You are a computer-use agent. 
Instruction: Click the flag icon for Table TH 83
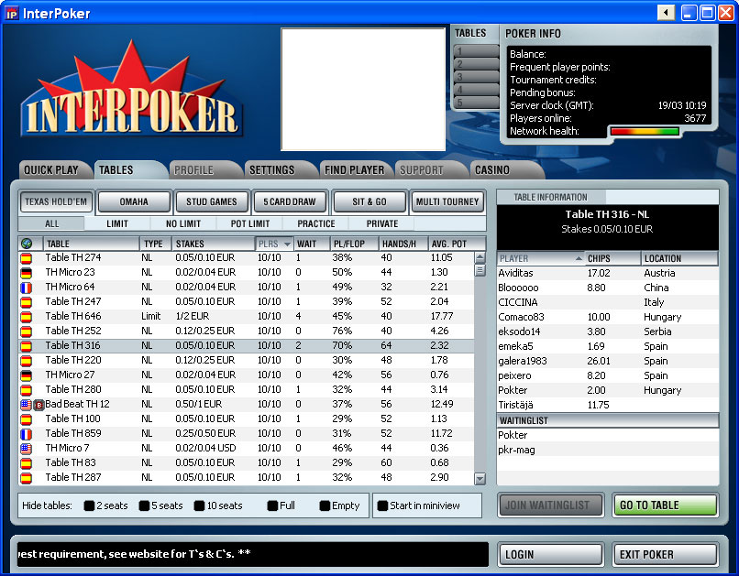[27, 462]
